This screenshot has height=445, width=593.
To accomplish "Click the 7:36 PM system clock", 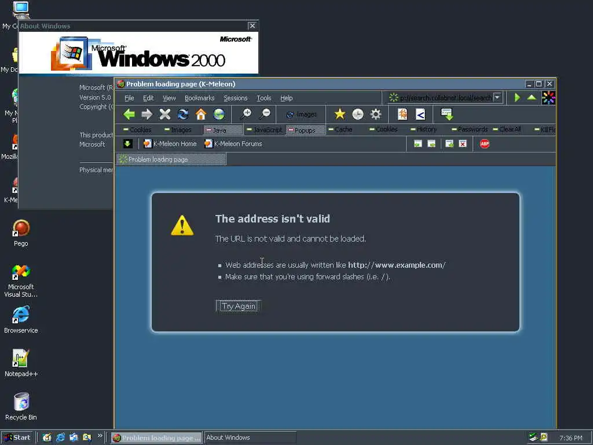I will pyautogui.click(x=570, y=438).
